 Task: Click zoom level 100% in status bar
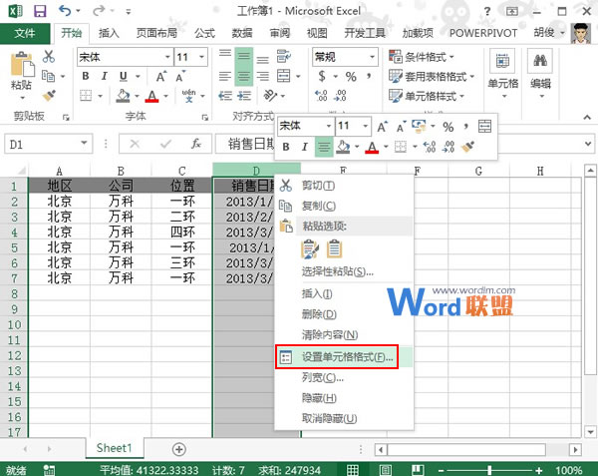(568, 470)
